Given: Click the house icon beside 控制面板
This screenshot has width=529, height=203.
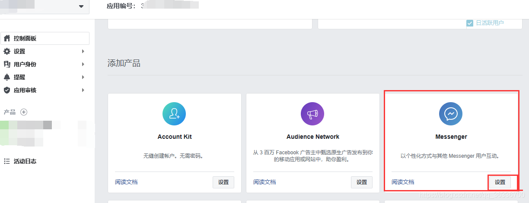Looking at the screenshot, I should (x=7, y=38).
